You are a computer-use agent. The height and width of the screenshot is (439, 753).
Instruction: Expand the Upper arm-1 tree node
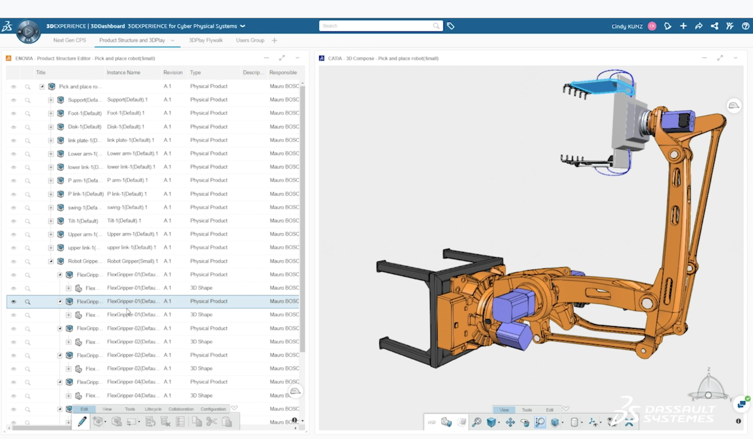[x=51, y=234]
